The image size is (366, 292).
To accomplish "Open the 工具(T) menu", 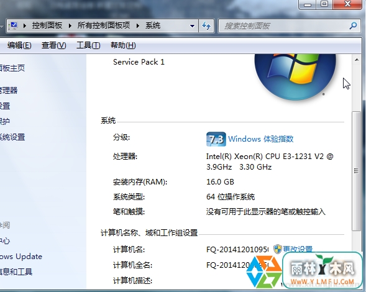I will 88,45.
